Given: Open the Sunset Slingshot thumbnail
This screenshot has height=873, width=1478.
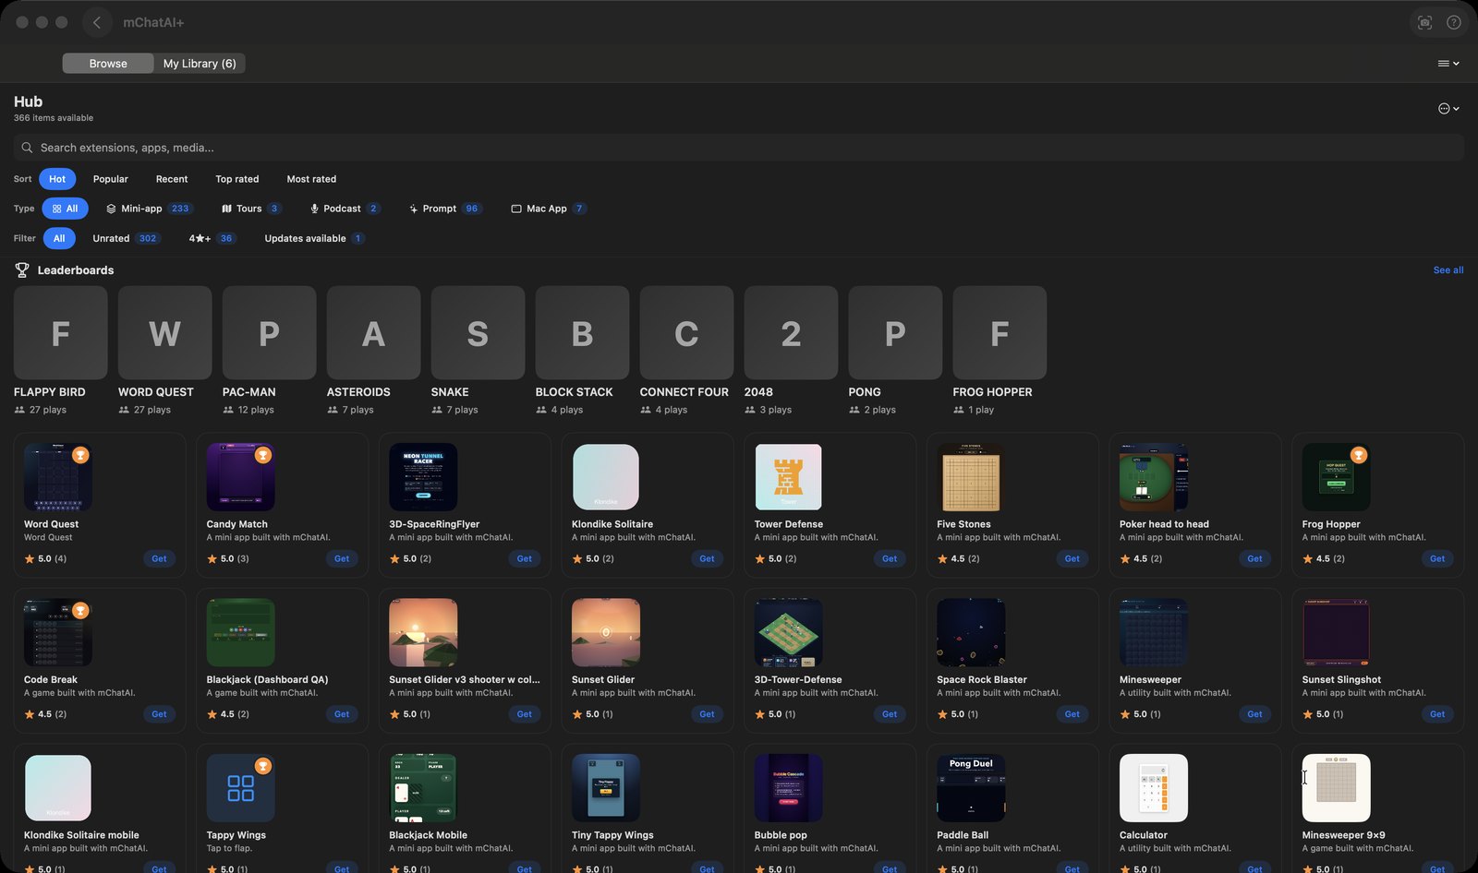Looking at the screenshot, I should pos(1336,633).
